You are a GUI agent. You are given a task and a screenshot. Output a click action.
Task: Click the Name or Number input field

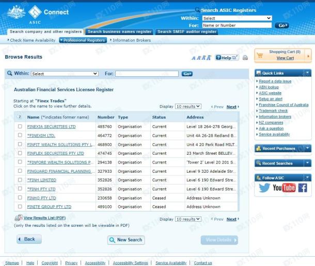click(237, 25)
